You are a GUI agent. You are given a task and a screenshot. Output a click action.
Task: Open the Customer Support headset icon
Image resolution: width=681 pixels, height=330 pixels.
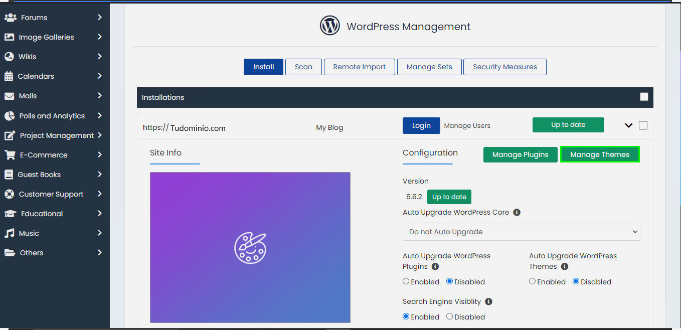11,194
